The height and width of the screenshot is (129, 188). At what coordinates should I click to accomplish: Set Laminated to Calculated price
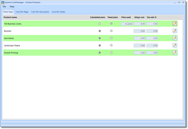click(x=100, y=38)
